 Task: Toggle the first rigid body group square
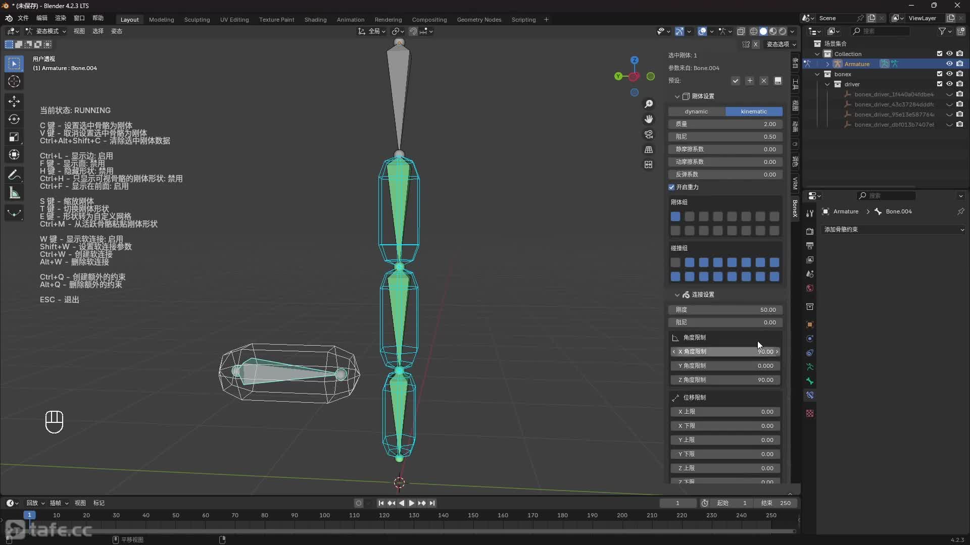click(x=675, y=216)
